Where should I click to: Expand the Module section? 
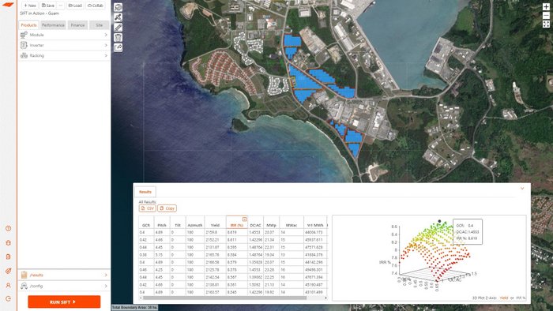point(64,35)
